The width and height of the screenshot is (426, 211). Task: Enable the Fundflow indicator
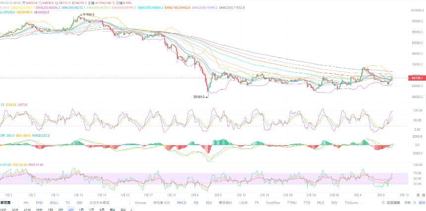273,203
